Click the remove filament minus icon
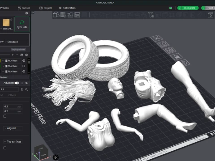Screen dimensions: 215x161 (17, 55)
